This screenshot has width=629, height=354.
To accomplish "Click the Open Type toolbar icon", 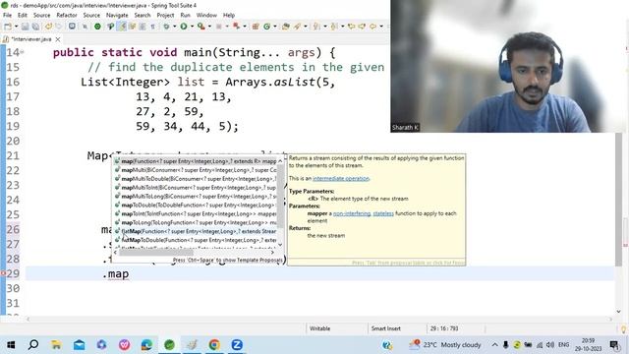I will click(286, 27).
